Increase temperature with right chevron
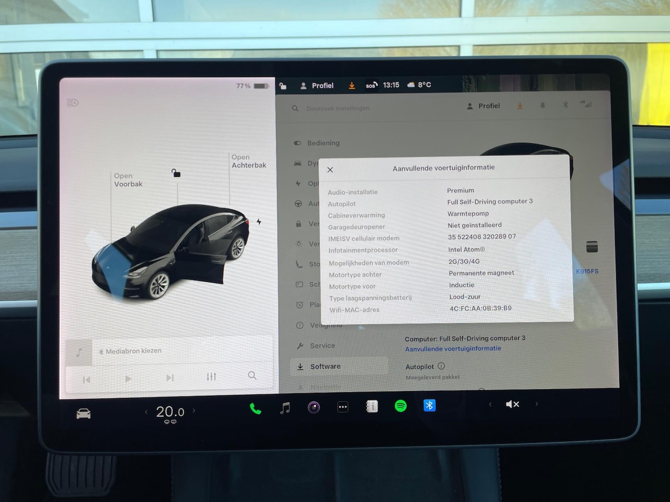Viewport: 670px width, 502px height. click(194, 411)
